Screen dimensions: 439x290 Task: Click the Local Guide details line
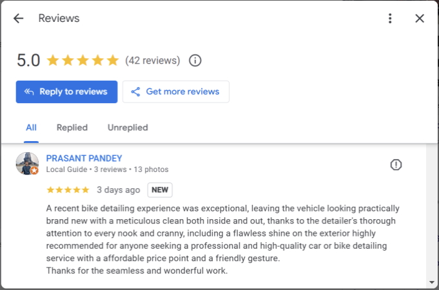tap(107, 169)
